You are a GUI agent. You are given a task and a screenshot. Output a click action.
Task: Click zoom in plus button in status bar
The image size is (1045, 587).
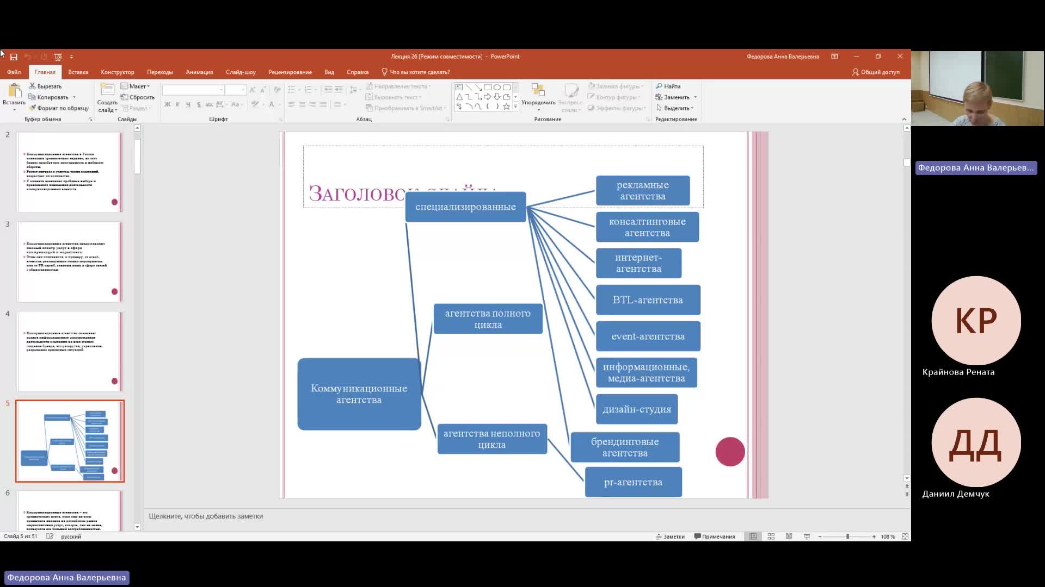[874, 536]
